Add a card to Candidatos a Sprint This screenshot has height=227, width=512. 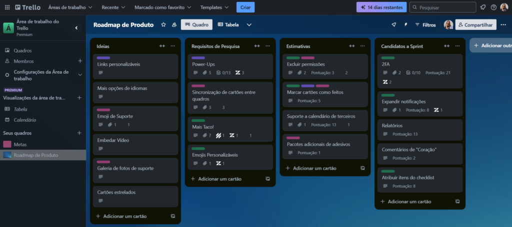click(x=409, y=201)
